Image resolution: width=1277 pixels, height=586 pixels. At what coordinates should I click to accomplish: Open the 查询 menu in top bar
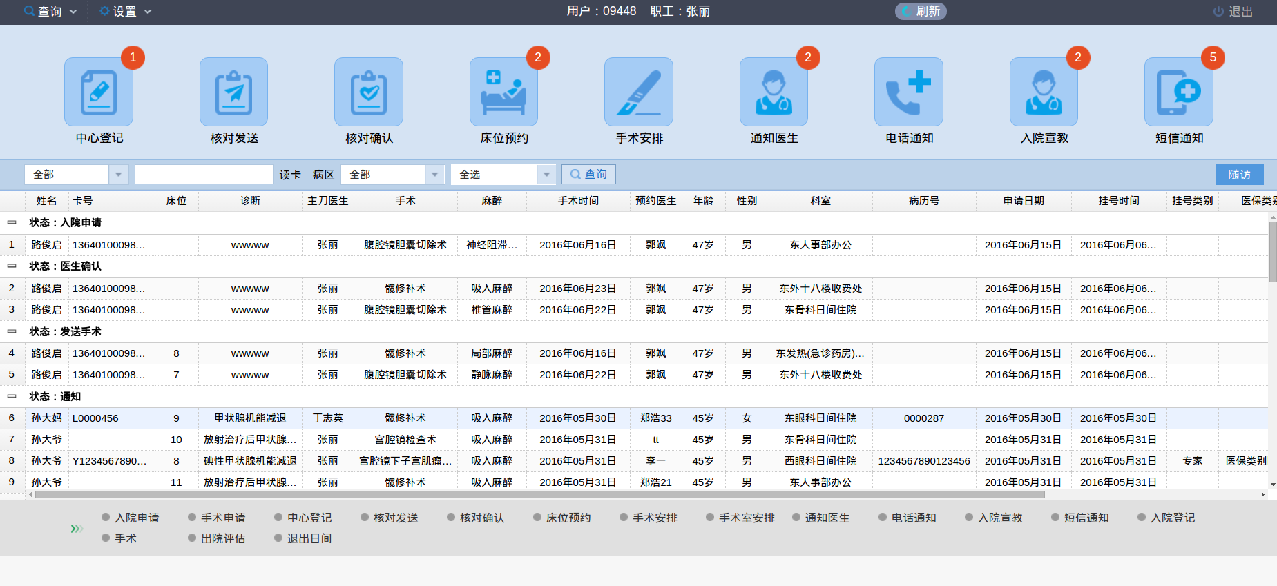point(50,12)
